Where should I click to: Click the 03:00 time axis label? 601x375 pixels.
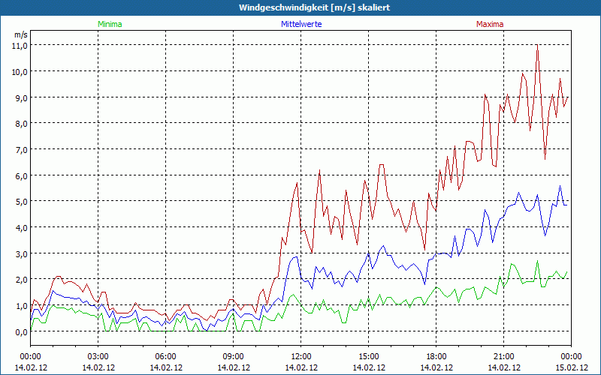pos(98,357)
